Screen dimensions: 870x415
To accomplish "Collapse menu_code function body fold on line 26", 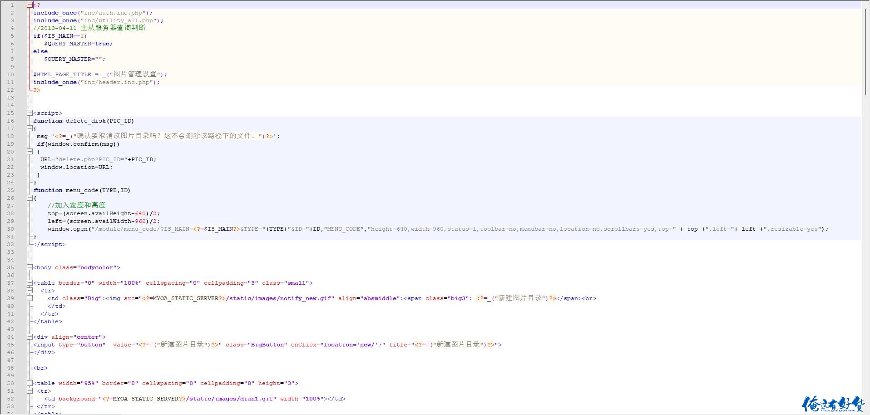I will (x=30, y=198).
